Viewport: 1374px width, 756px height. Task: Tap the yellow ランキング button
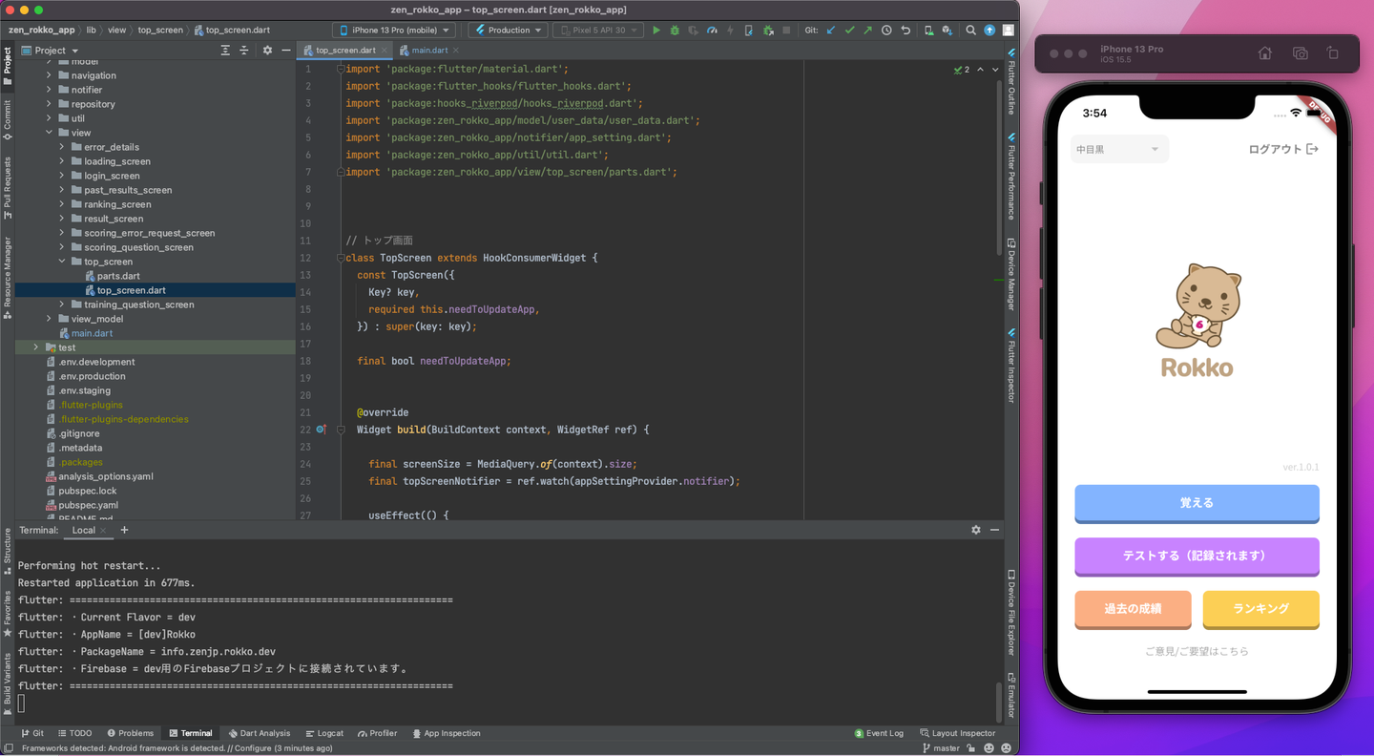[1260, 609]
